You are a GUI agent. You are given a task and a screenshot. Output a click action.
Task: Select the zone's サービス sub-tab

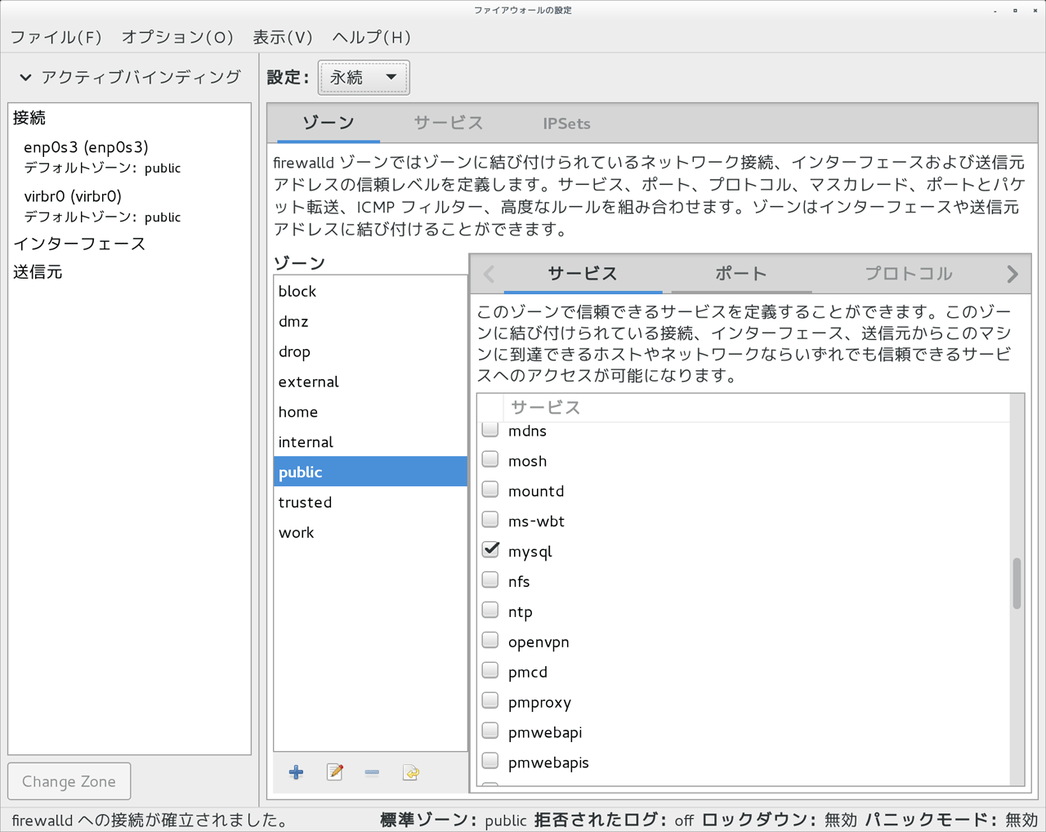[x=583, y=274]
